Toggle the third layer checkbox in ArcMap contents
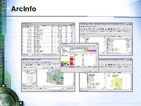Viewport: 141px width, 106px height. click(x=29, y=80)
